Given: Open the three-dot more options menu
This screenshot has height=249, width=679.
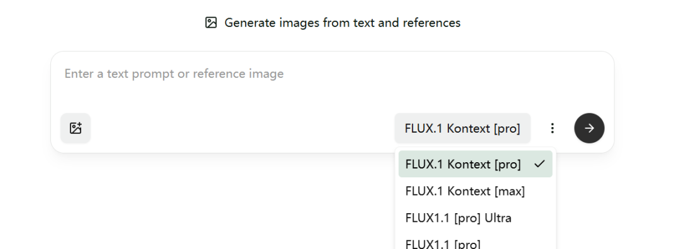Looking at the screenshot, I should (552, 128).
